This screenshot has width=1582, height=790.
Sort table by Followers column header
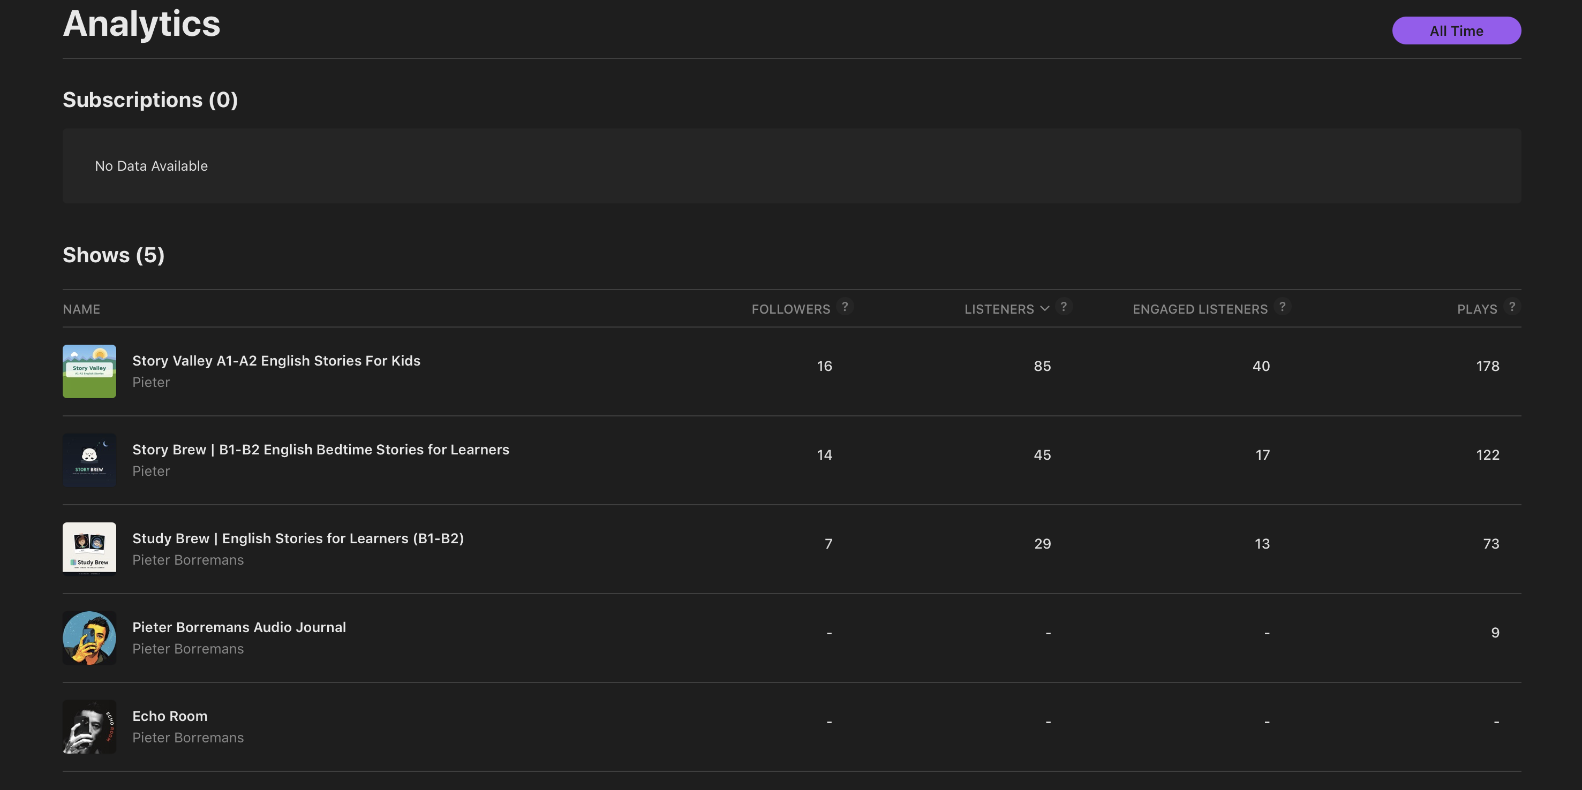790,309
